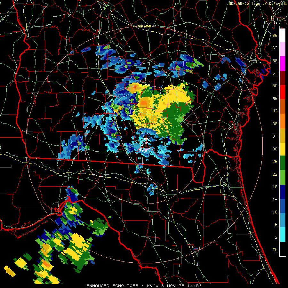Image resolution: width=288 pixels, height=288 pixels.
Task: Click the legend value 38
Action: pos(275,124)
